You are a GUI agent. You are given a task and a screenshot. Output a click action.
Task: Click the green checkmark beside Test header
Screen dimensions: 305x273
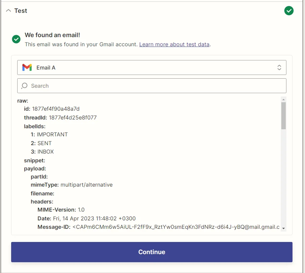(x=289, y=10)
